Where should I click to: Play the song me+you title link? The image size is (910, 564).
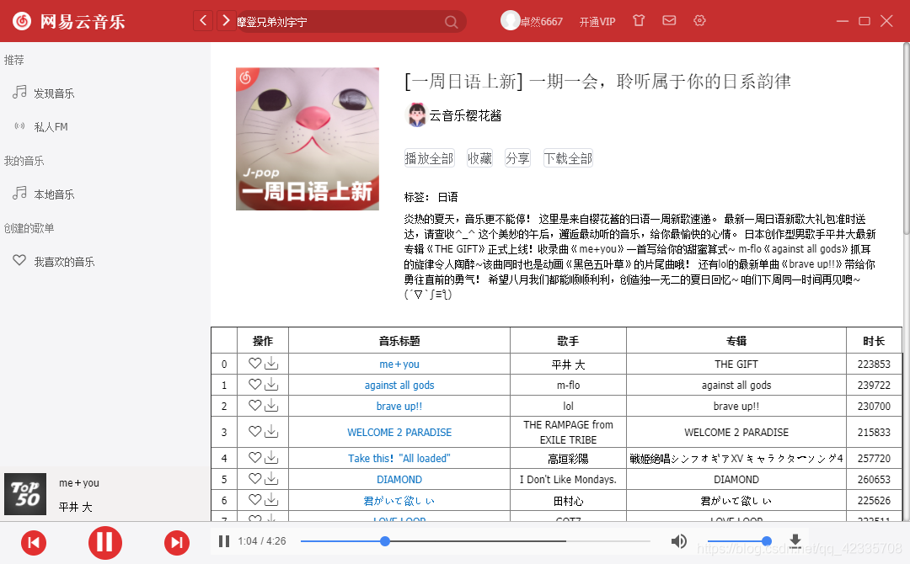tap(399, 364)
